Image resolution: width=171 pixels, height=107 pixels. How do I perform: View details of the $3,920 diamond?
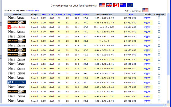tap(147, 23)
